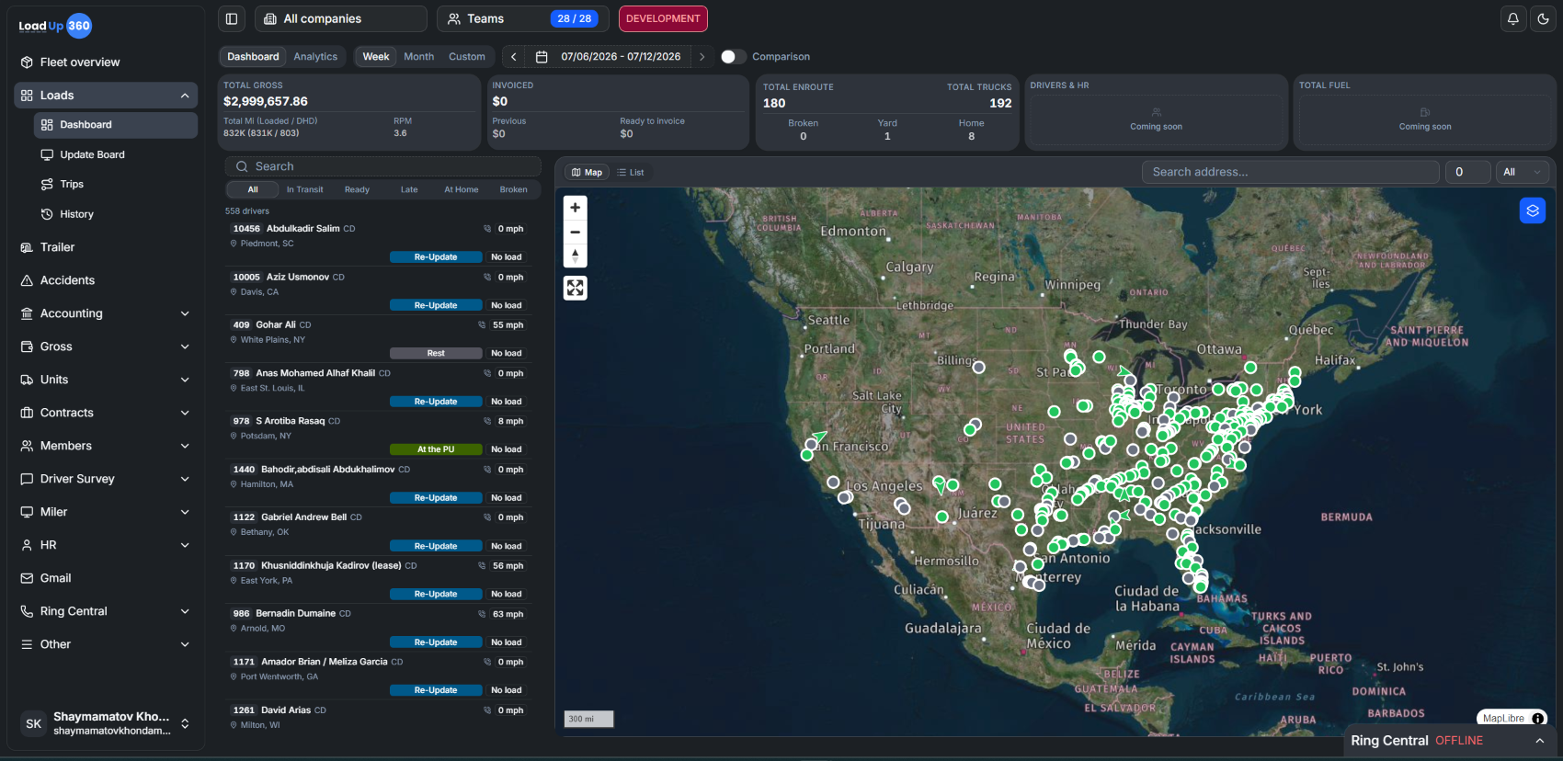Switch to Map view
Image resolution: width=1563 pixels, height=761 pixels.
coord(587,172)
